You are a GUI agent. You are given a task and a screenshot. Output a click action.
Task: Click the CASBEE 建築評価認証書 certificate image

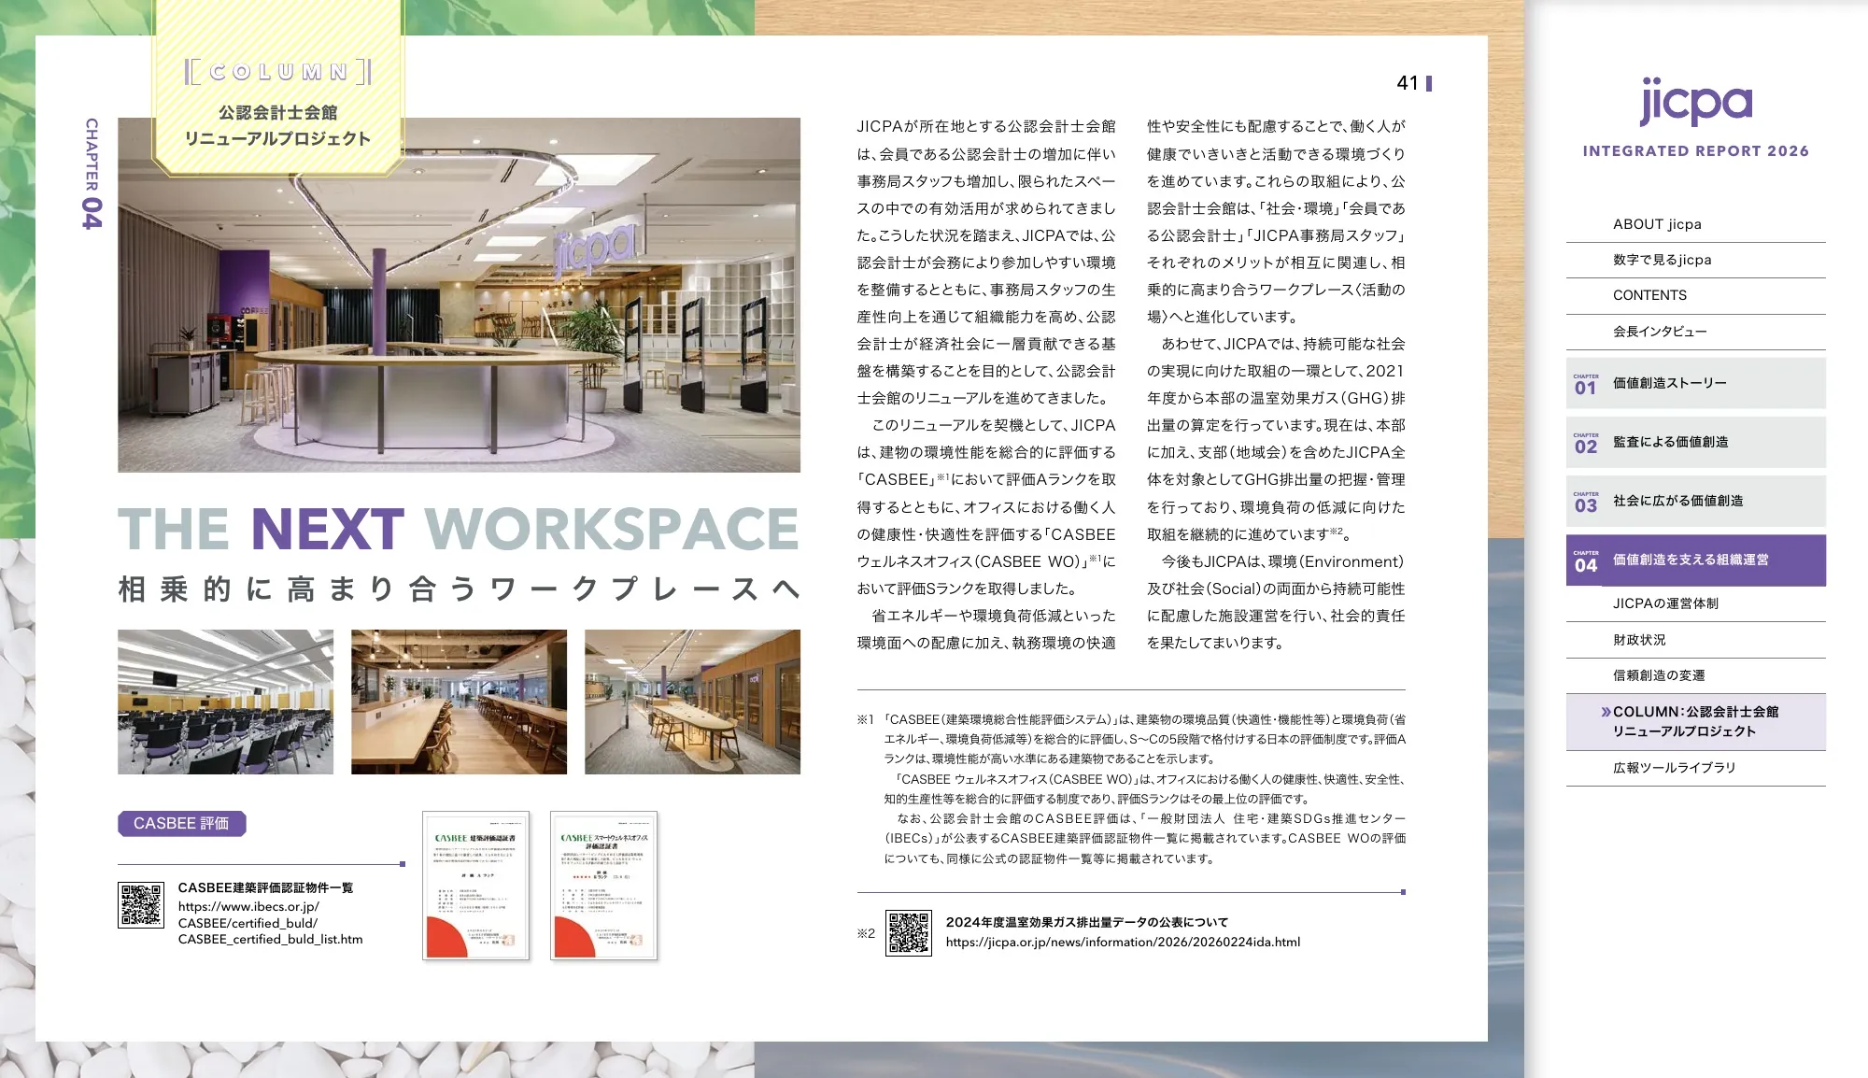pos(475,886)
